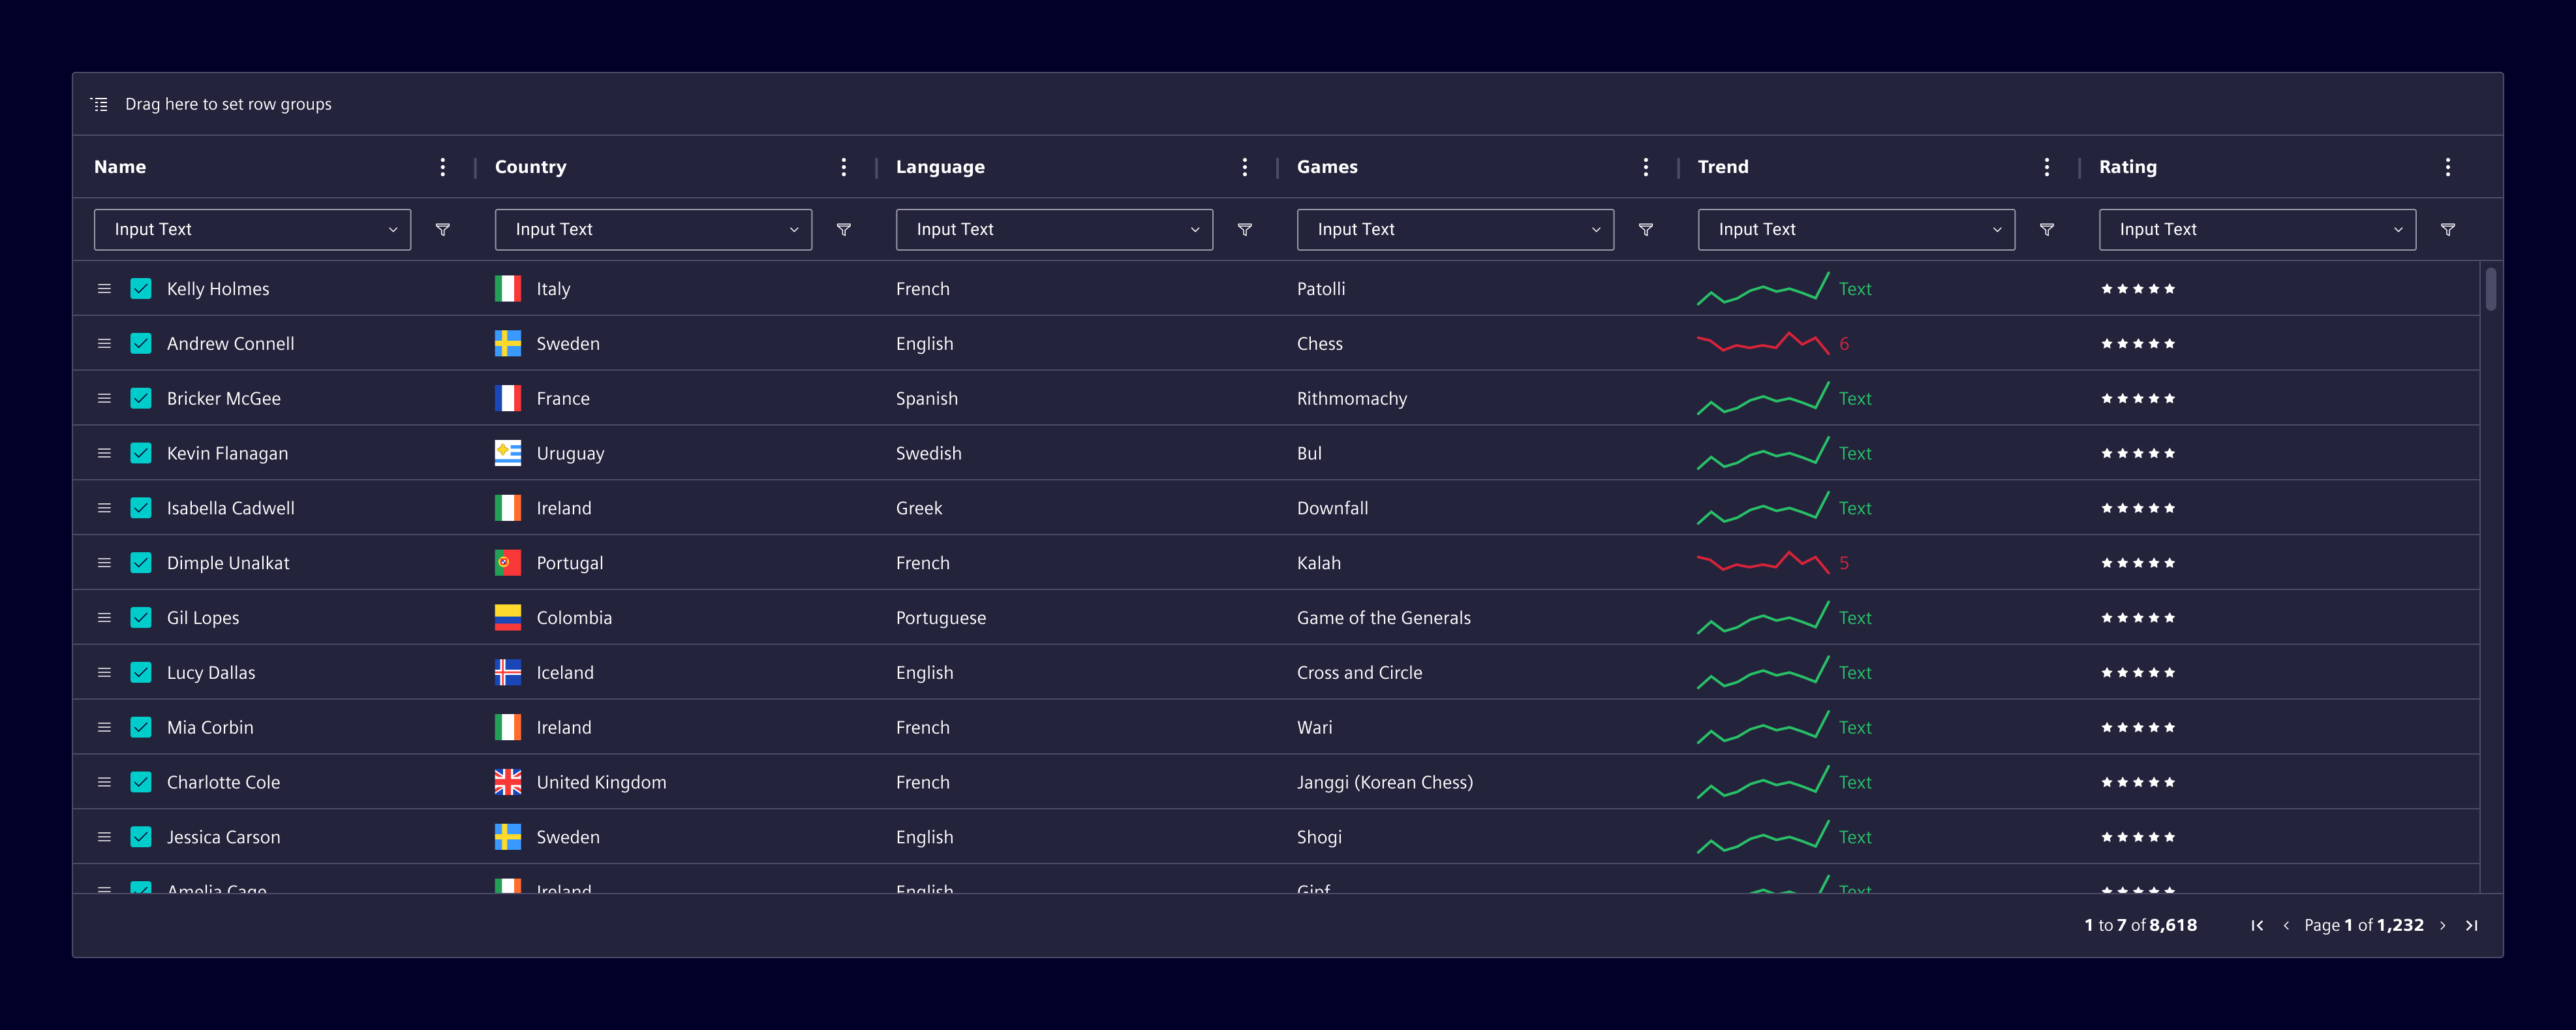Uncheck the Andrew Connell row checkbox

[x=141, y=344]
